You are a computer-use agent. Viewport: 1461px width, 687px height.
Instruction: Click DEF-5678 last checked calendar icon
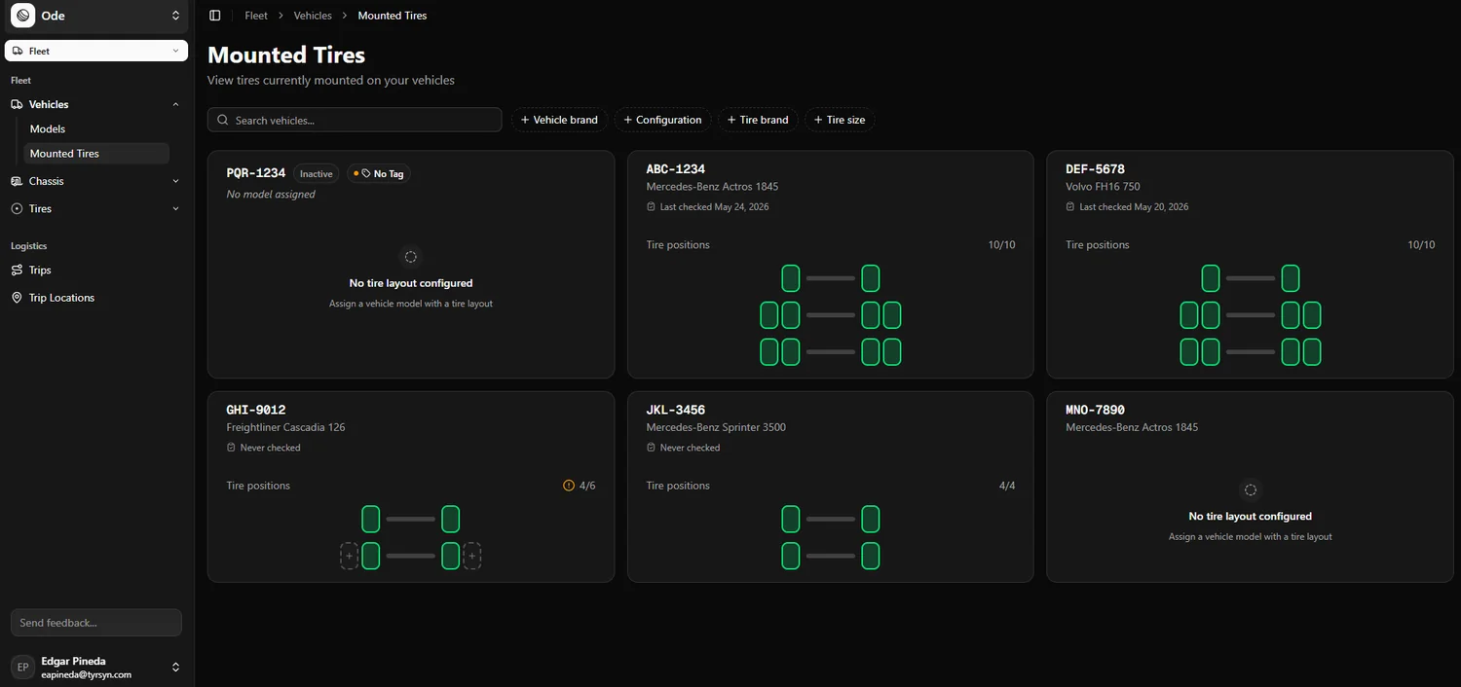(x=1070, y=206)
